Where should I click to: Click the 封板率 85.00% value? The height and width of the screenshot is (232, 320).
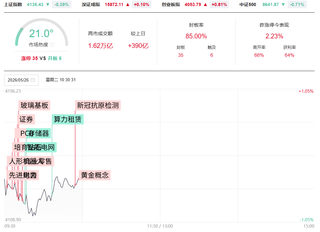[196, 36]
